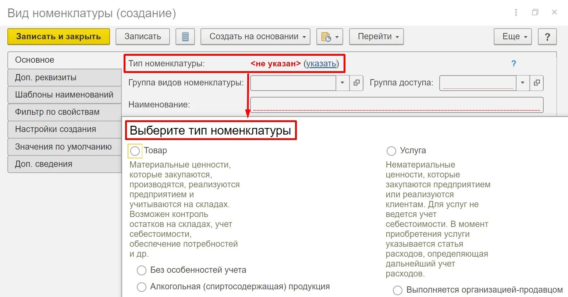The image size is (568, 297).
Task: Click the <не указан> type text
Action: [276, 64]
